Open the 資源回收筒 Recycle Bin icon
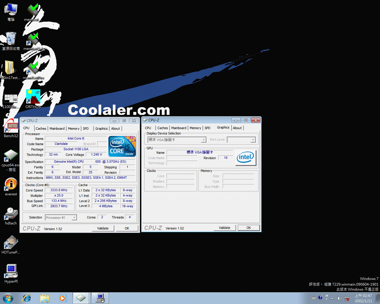380x304 pixels. coord(11,41)
